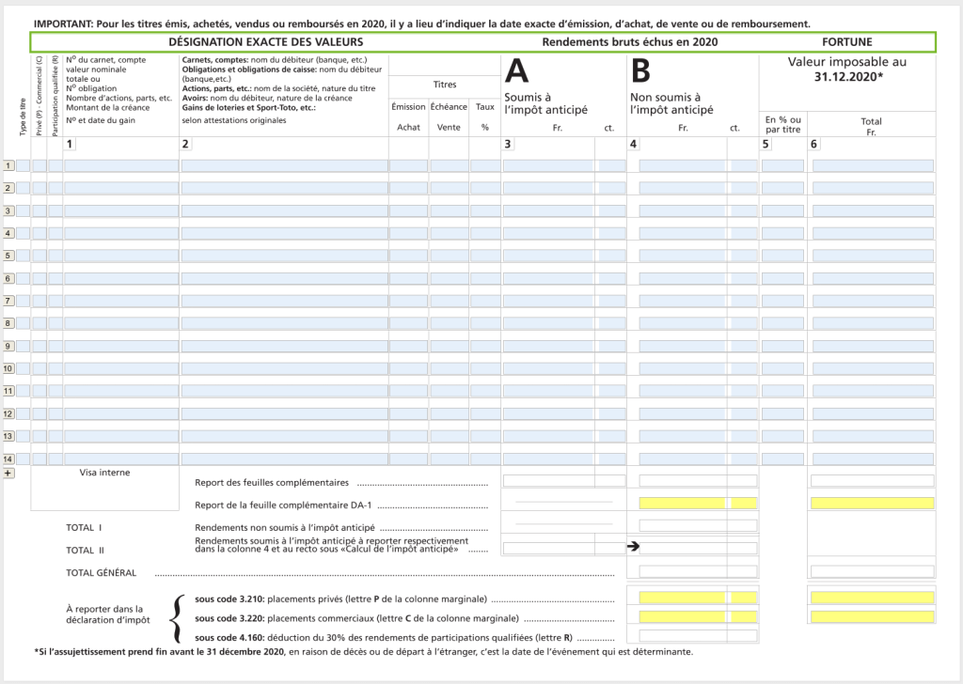
Task: Select the row number 10 button
Action: point(8,368)
